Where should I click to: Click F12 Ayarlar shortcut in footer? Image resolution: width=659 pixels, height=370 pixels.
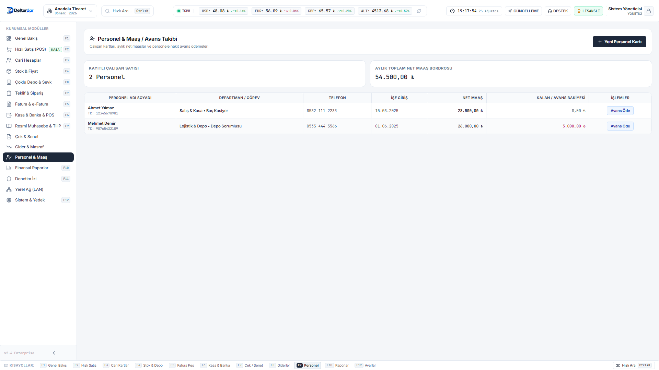pyautogui.click(x=366, y=366)
